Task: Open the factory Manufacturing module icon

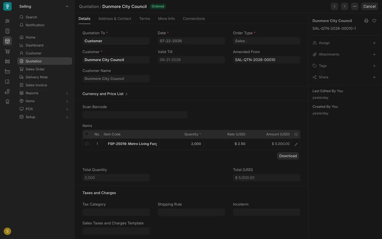Action: coord(7,71)
